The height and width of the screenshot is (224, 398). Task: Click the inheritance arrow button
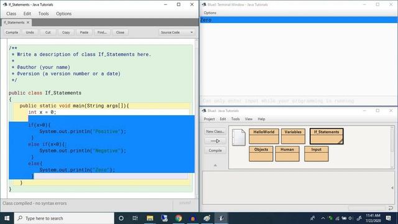[215, 141]
